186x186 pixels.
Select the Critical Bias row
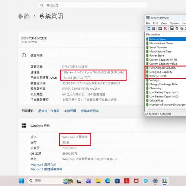pos(166,100)
